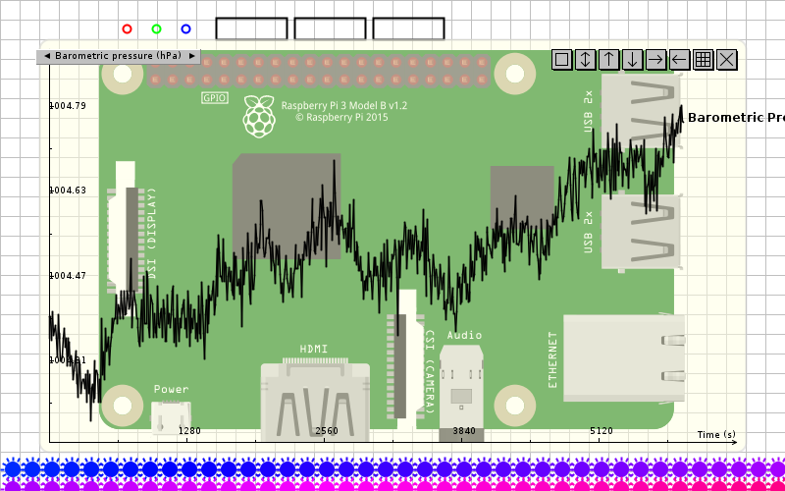Click the third empty box above graph
This screenshot has height=491, width=785.
pyautogui.click(x=408, y=28)
